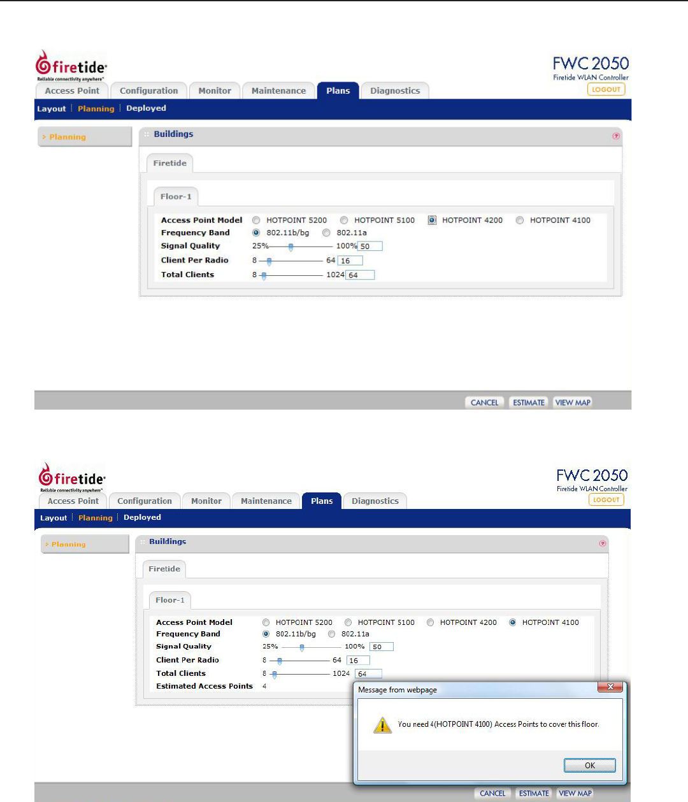This screenshot has width=688, height=802.
Task: Click Total Clients slider handle, lower screenshot
Action: click(x=275, y=674)
